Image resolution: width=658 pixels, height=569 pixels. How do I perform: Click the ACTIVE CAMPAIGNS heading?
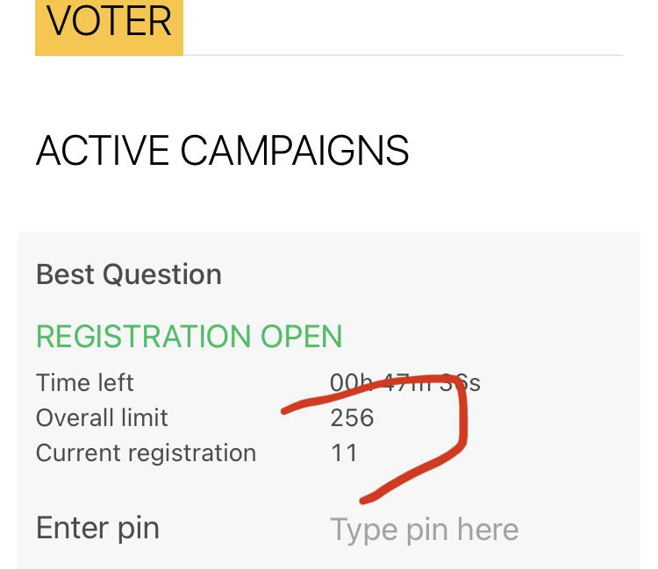click(x=222, y=151)
